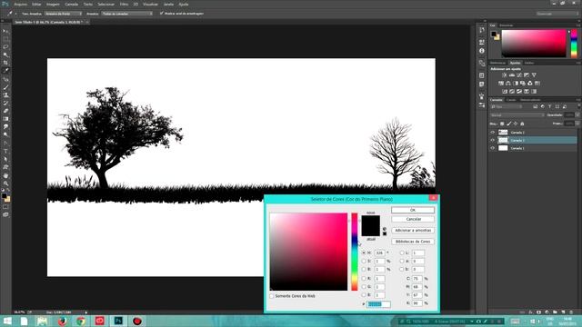
Task: Open Firefox from the Windows taskbar
Action: click(62, 321)
